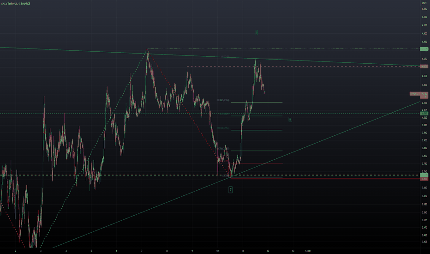Click date label 12 on the time axis
Viewport: 430px width, 254px height.
click(268, 251)
